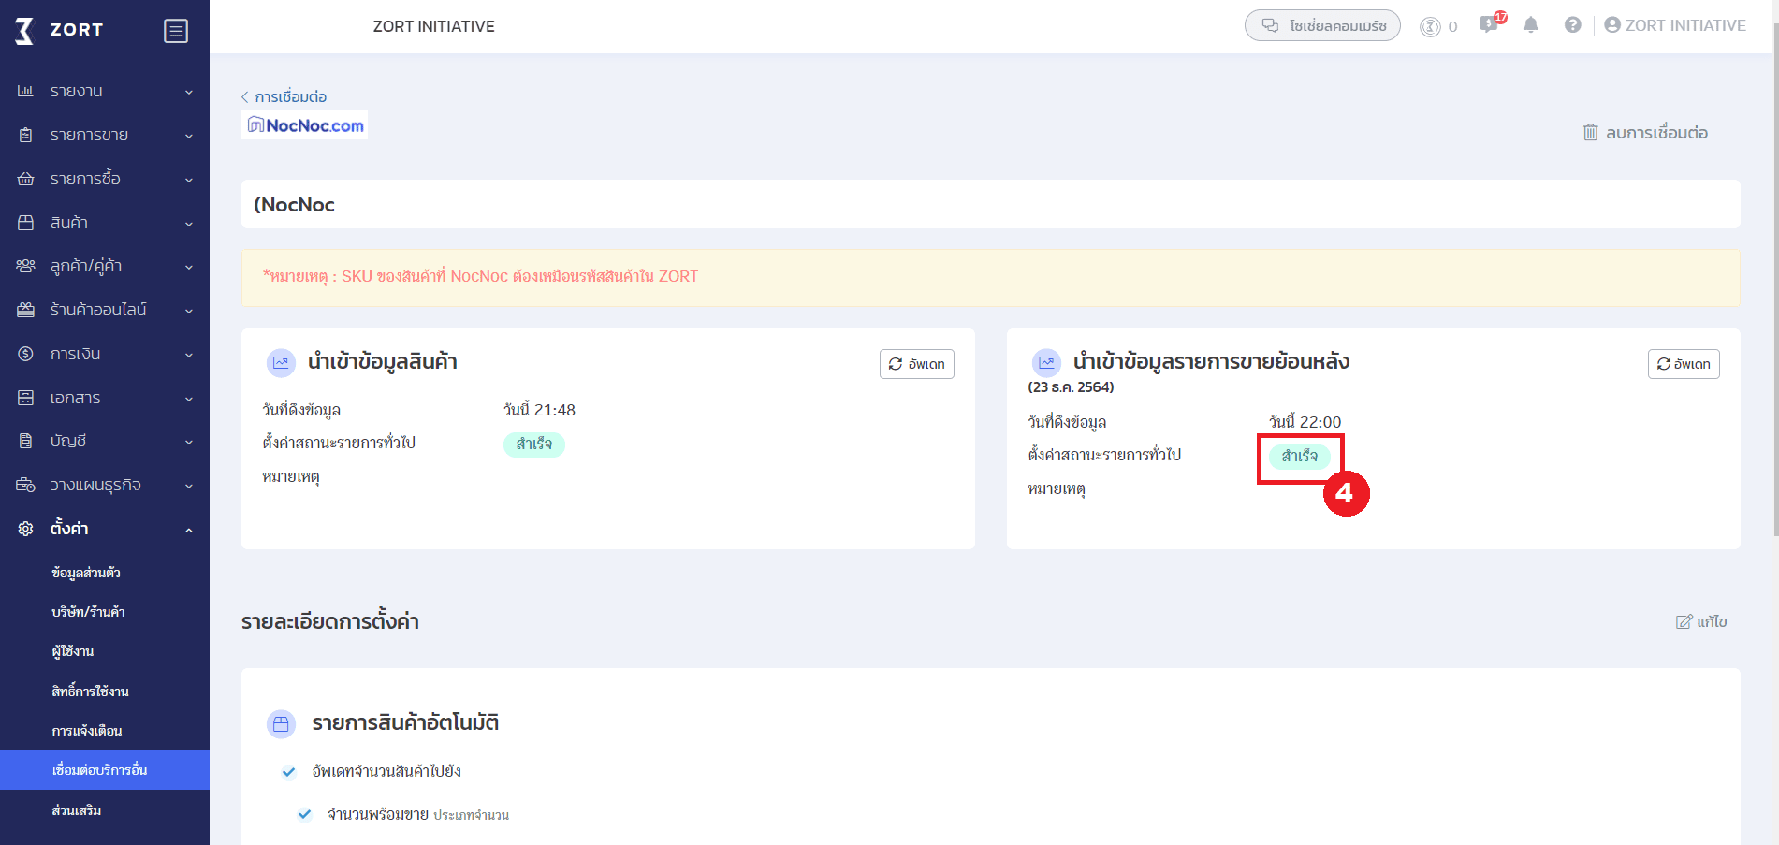This screenshot has height=845, width=1779.
Task: Open สิทธิ์การใช้งาน settings submenu
Action: [90, 692]
